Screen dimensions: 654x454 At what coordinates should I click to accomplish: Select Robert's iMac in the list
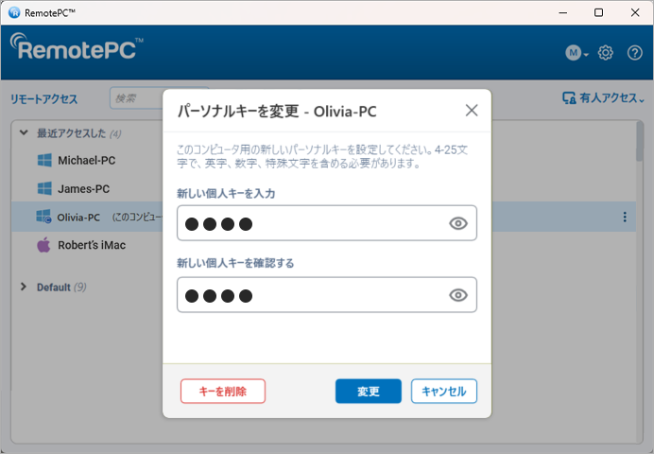click(x=92, y=245)
